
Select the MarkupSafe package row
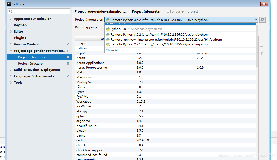[165, 82]
